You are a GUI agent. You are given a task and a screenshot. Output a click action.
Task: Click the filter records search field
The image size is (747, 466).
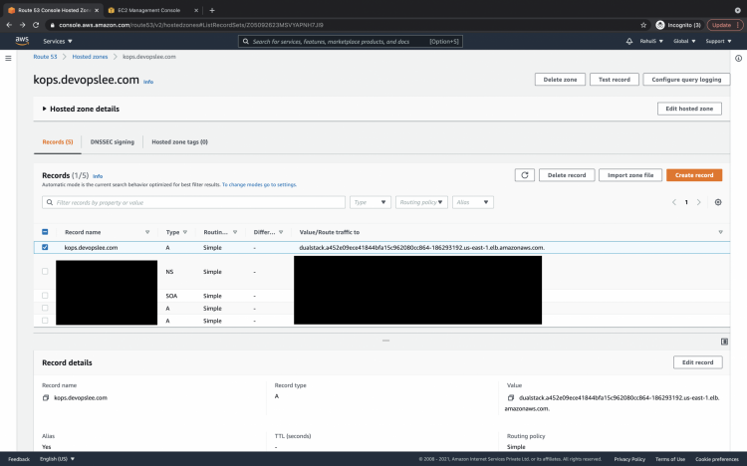[193, 202]
